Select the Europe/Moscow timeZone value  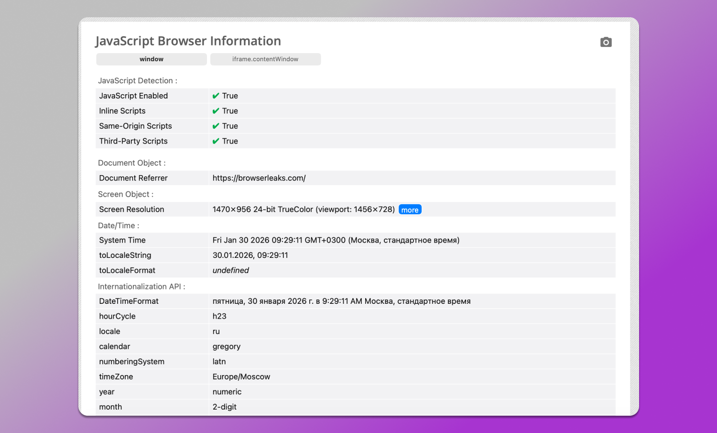click(x=241, y=377)
